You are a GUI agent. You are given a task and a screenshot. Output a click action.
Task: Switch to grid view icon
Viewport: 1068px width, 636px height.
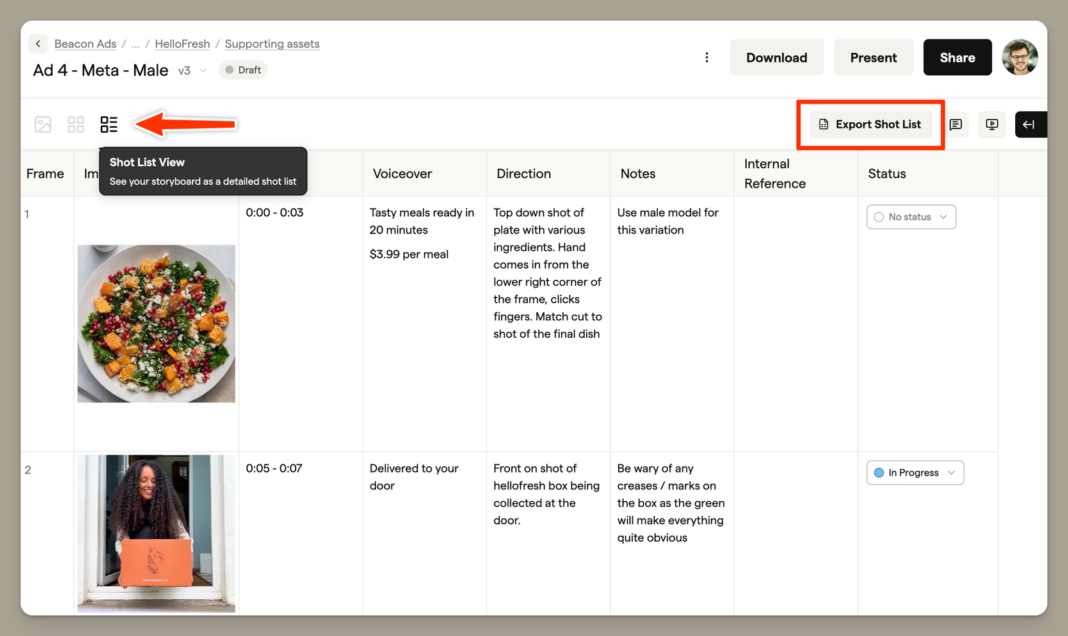[x=76, y=124]
